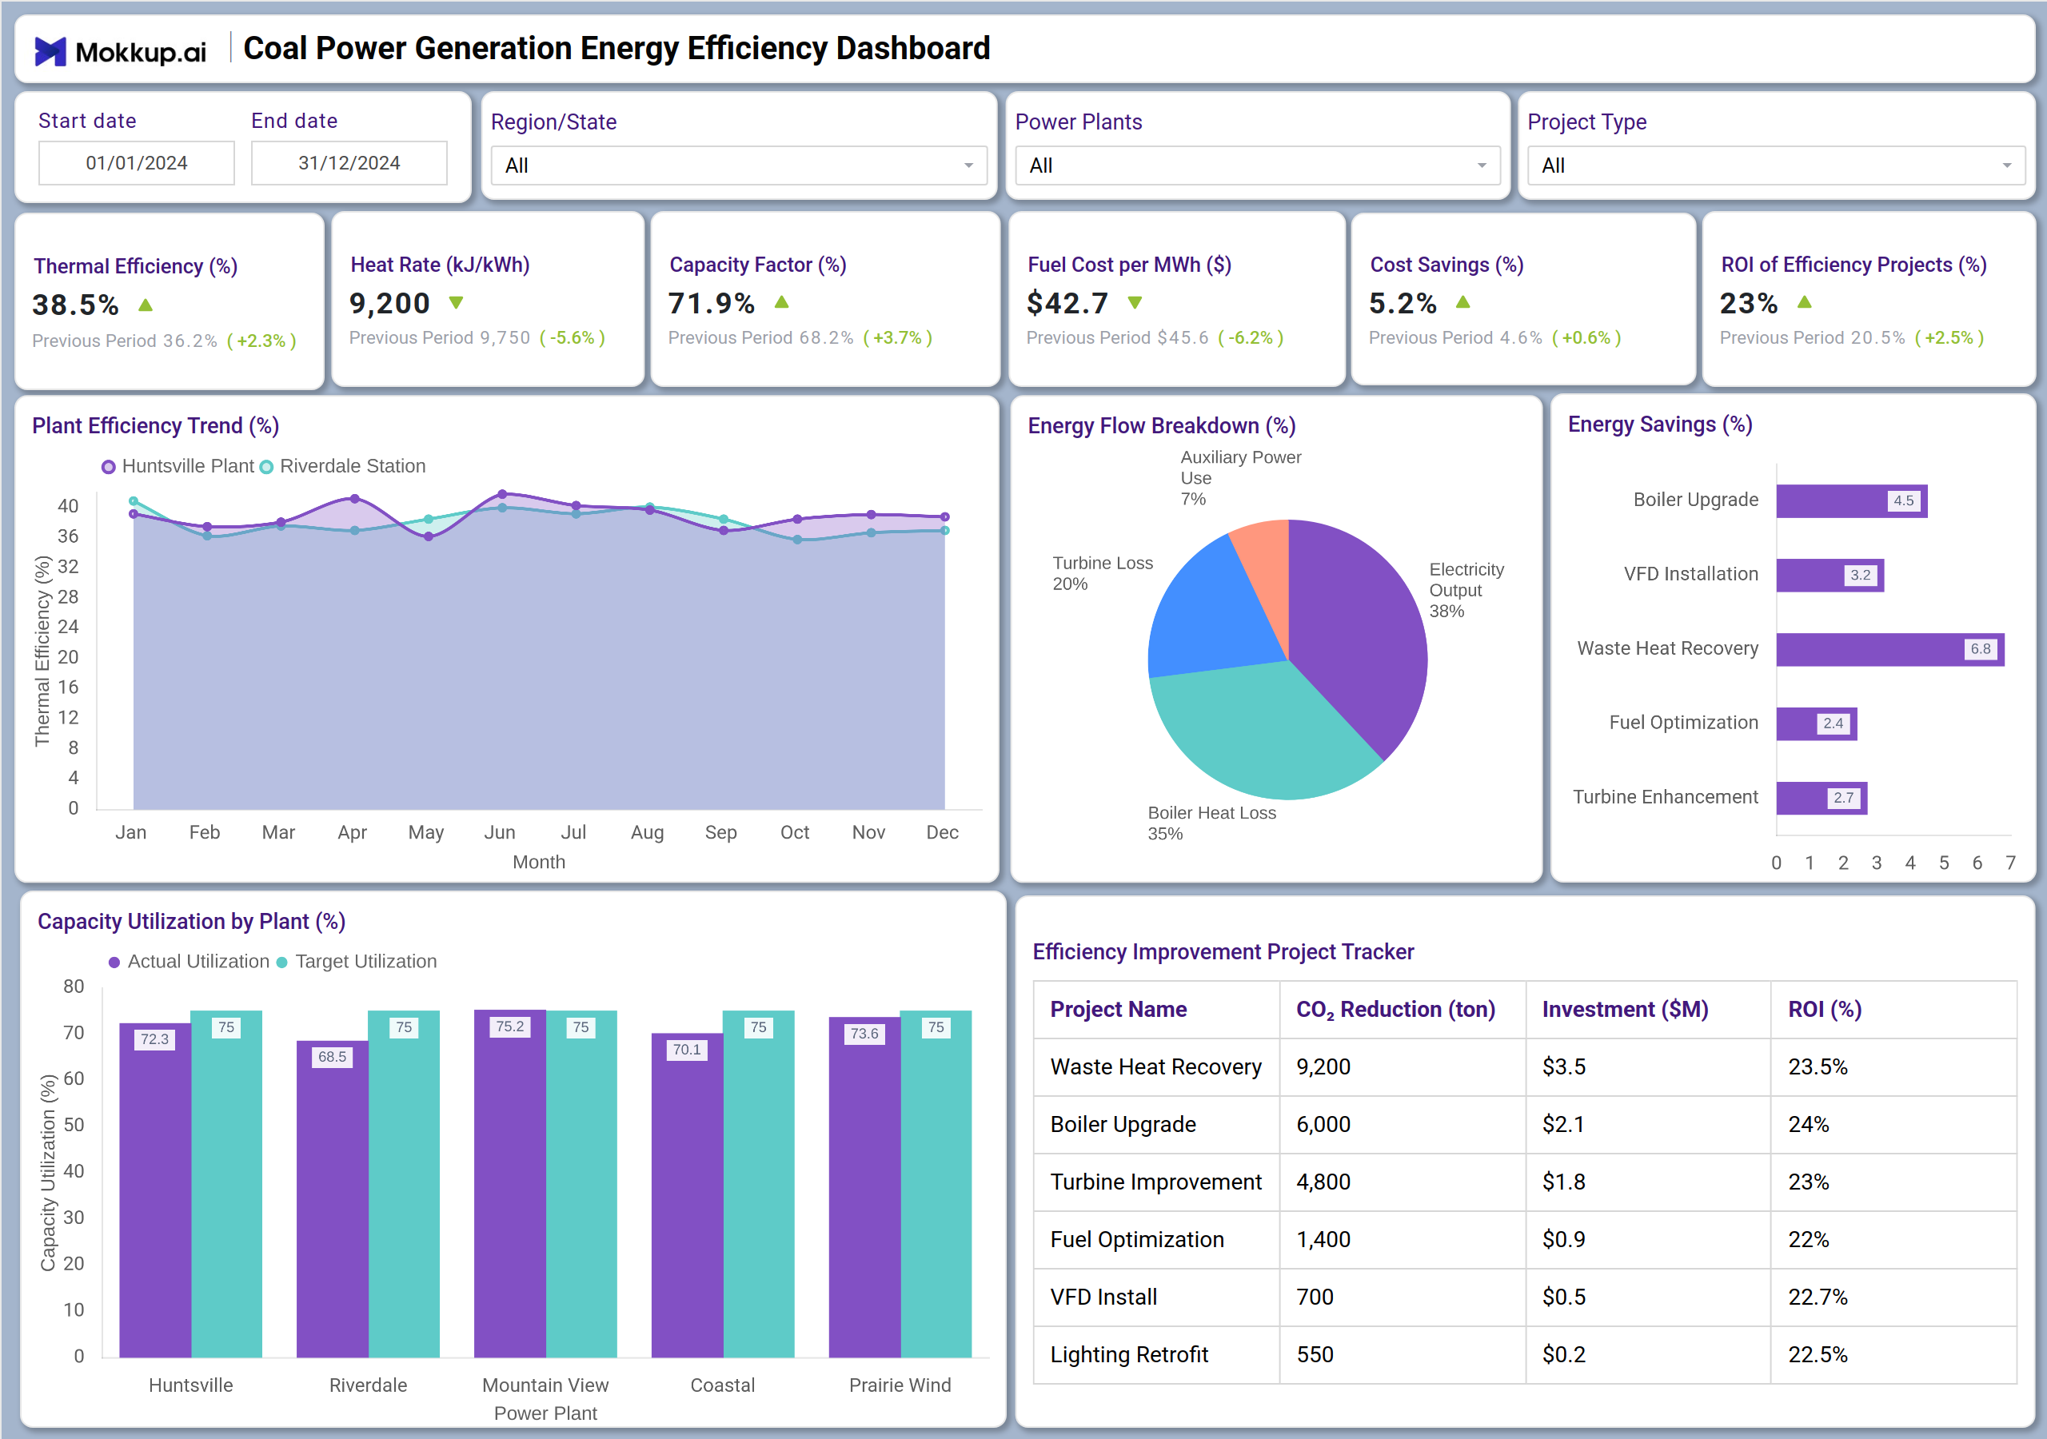Click Coastal actual utilization bar 70.1
Image resolution: width=2047 pixels, height=1439 pixels.
click(x=688, y=1196)
